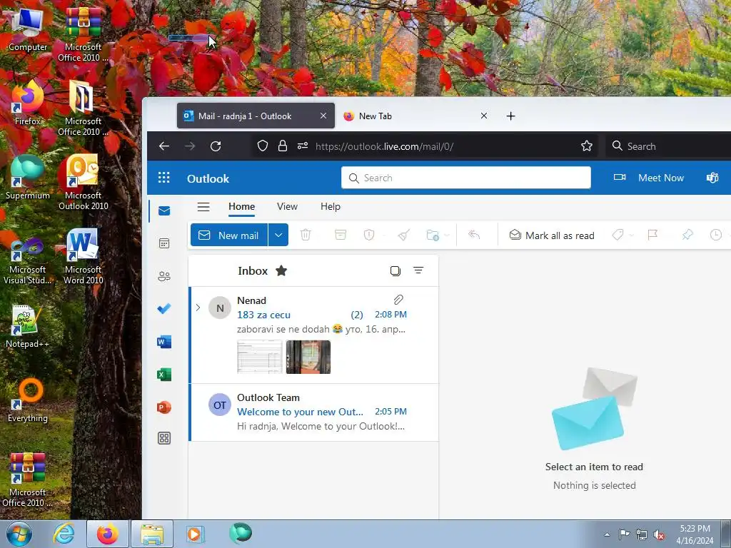
Task: Open the Windows Start menu
Action: pyautogui.click(x=19, y=534)
